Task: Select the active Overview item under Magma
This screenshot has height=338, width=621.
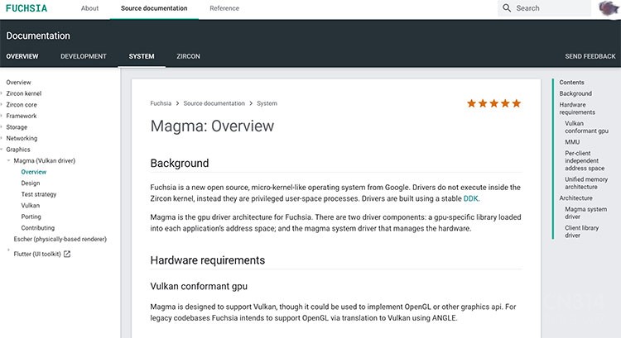Action: 34,172
